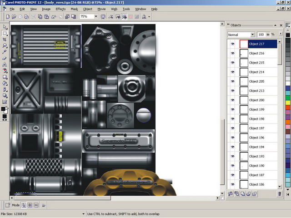Click the opacity value field

pyautogui.click(x=261, y=35)
